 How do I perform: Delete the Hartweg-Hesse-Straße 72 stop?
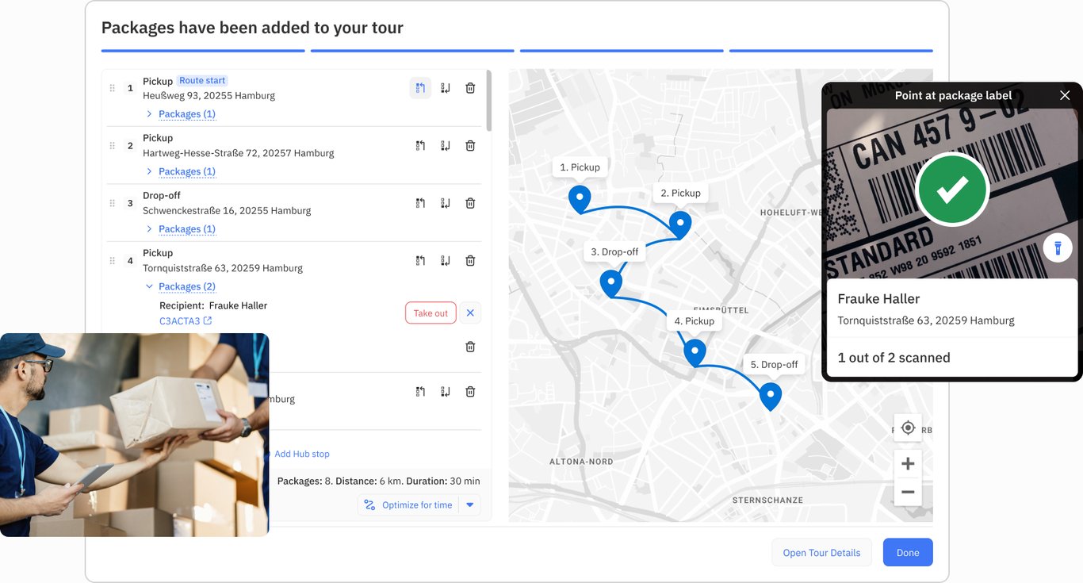[x=470, y=146]
